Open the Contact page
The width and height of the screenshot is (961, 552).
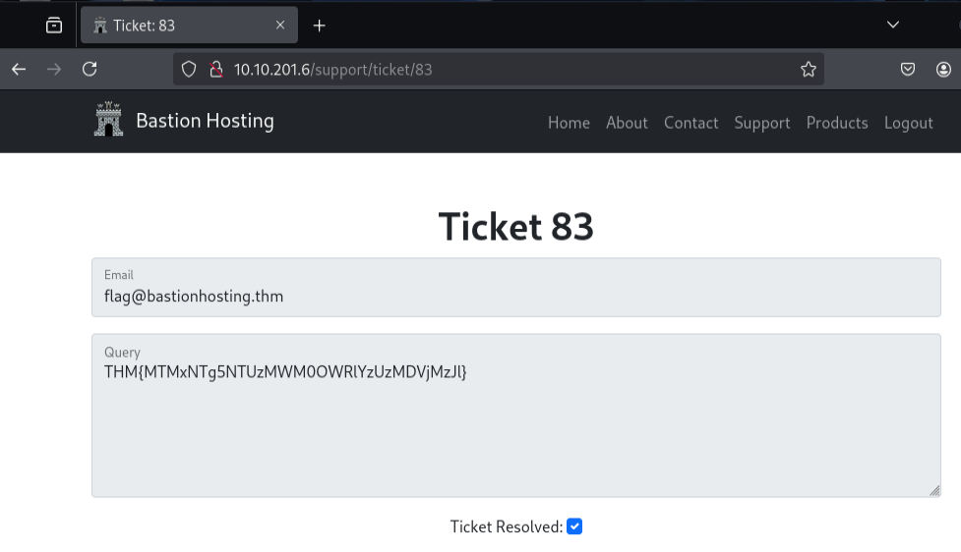691,123
